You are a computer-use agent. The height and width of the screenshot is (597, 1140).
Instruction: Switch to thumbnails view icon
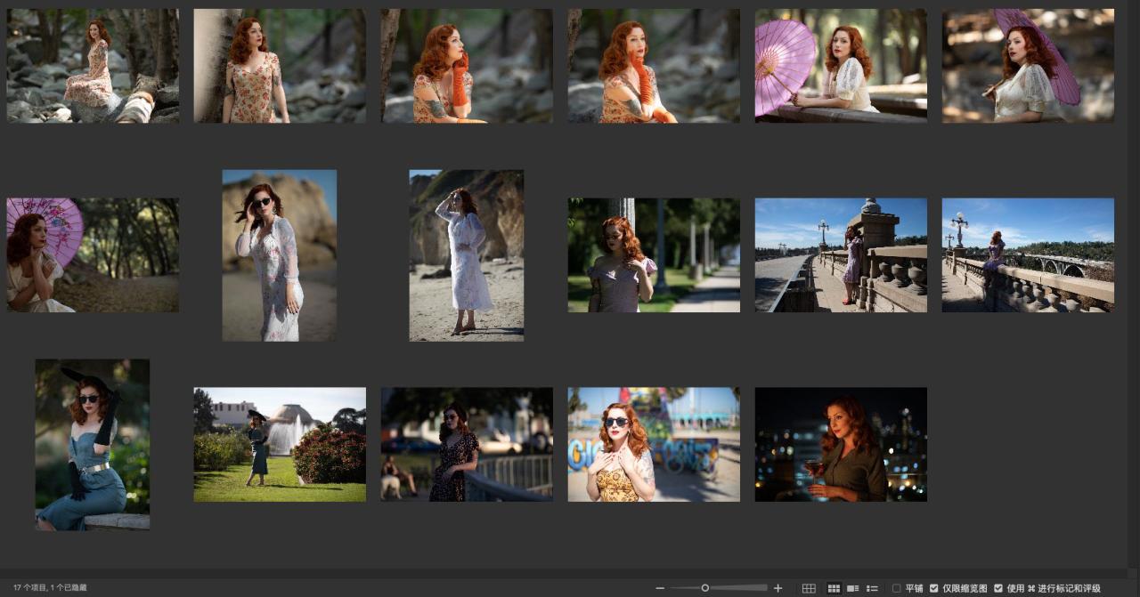pos(834,588)
